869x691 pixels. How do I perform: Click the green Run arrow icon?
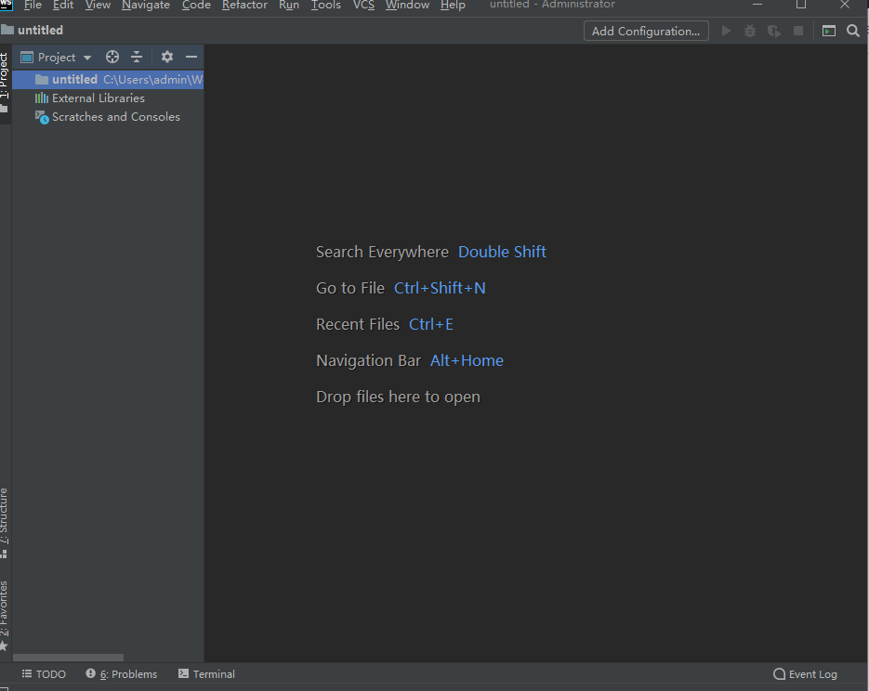pos(726,31)
